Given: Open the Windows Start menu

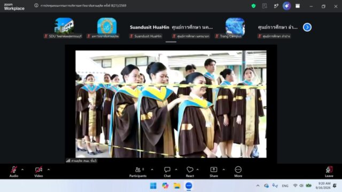Looking at the screenshot, I should point(153,186).
